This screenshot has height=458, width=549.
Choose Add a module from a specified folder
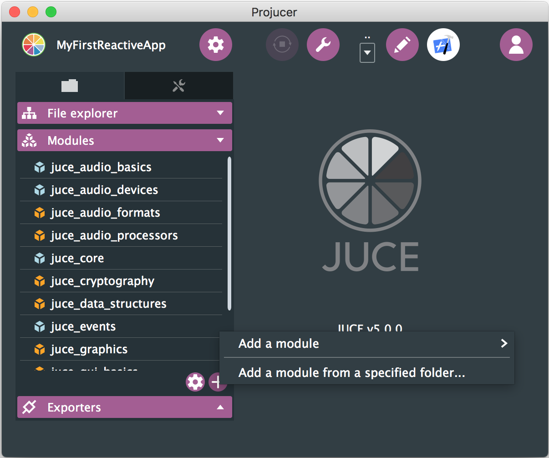[367, 372]
